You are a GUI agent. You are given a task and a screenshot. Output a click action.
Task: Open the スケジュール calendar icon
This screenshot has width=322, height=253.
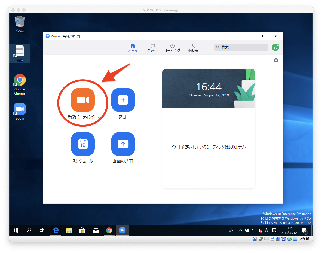tap(83, 144)
